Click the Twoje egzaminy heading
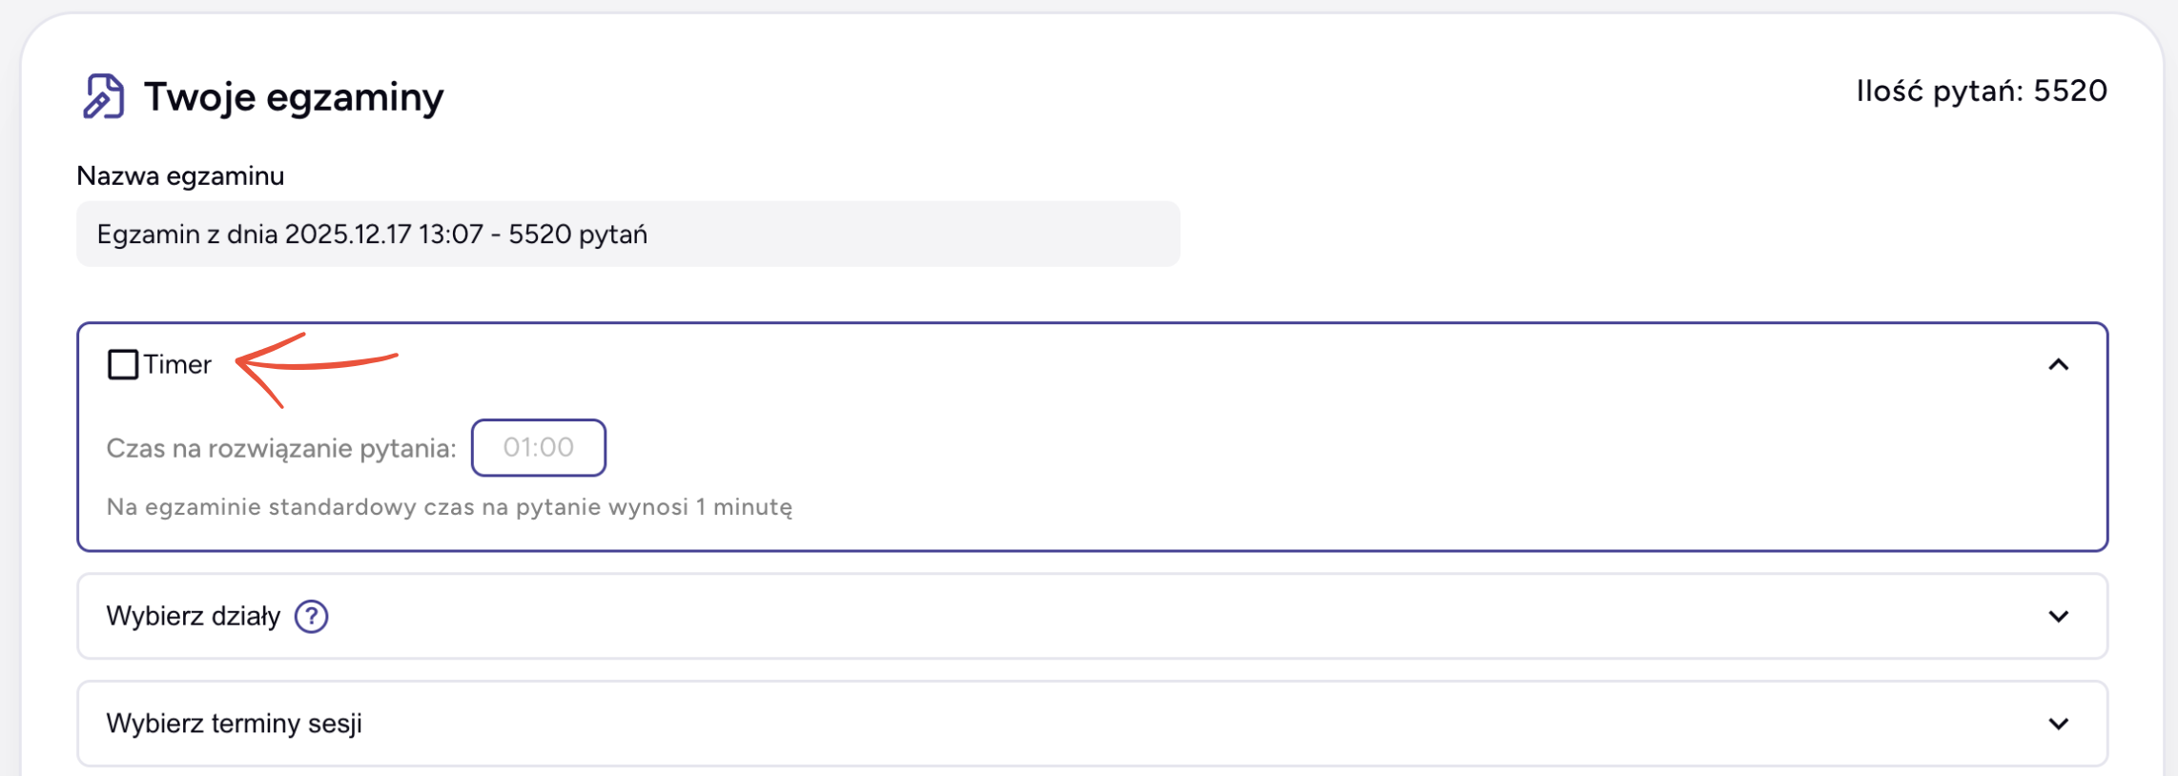Image resolution: width=2178 pixels, height=776 pixels. point(294,97)
